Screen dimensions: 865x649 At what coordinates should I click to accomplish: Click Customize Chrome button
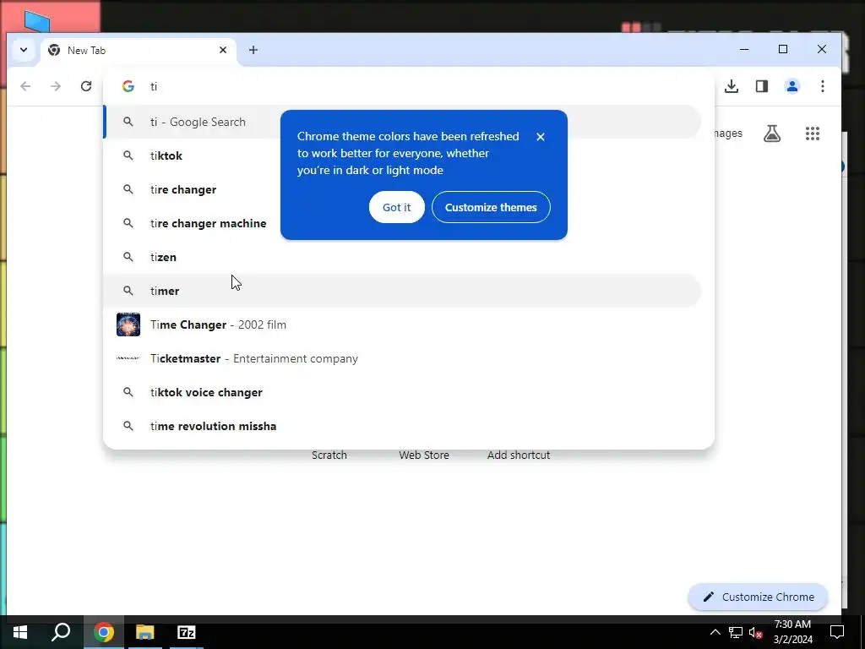tap(758, 597)
